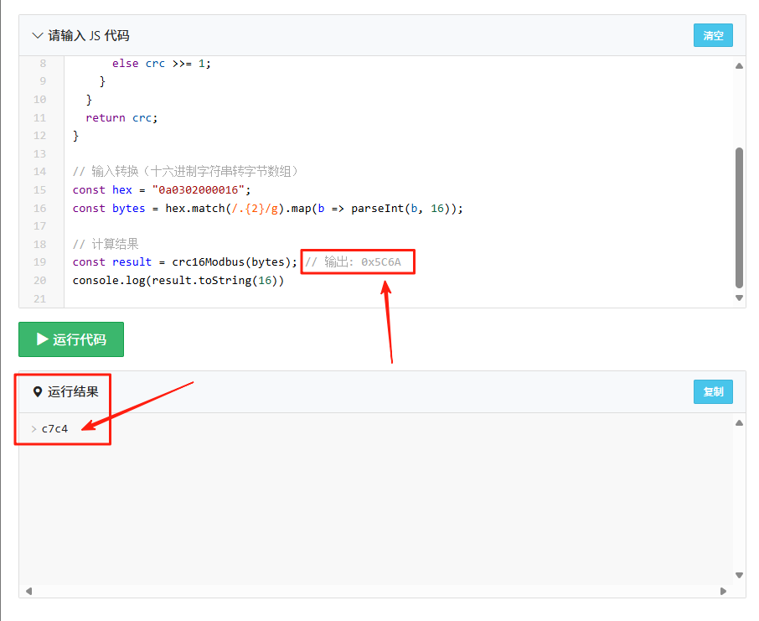Click the console.log(result.toString(16)) line
Image resolution: width=759 pixels, height=621 pixels.
(178, 281)
